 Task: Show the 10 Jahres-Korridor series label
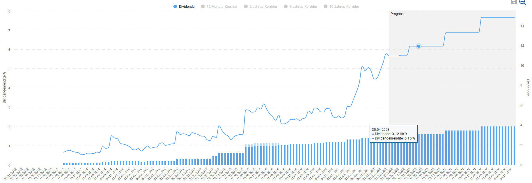click(x=344, y=6)
